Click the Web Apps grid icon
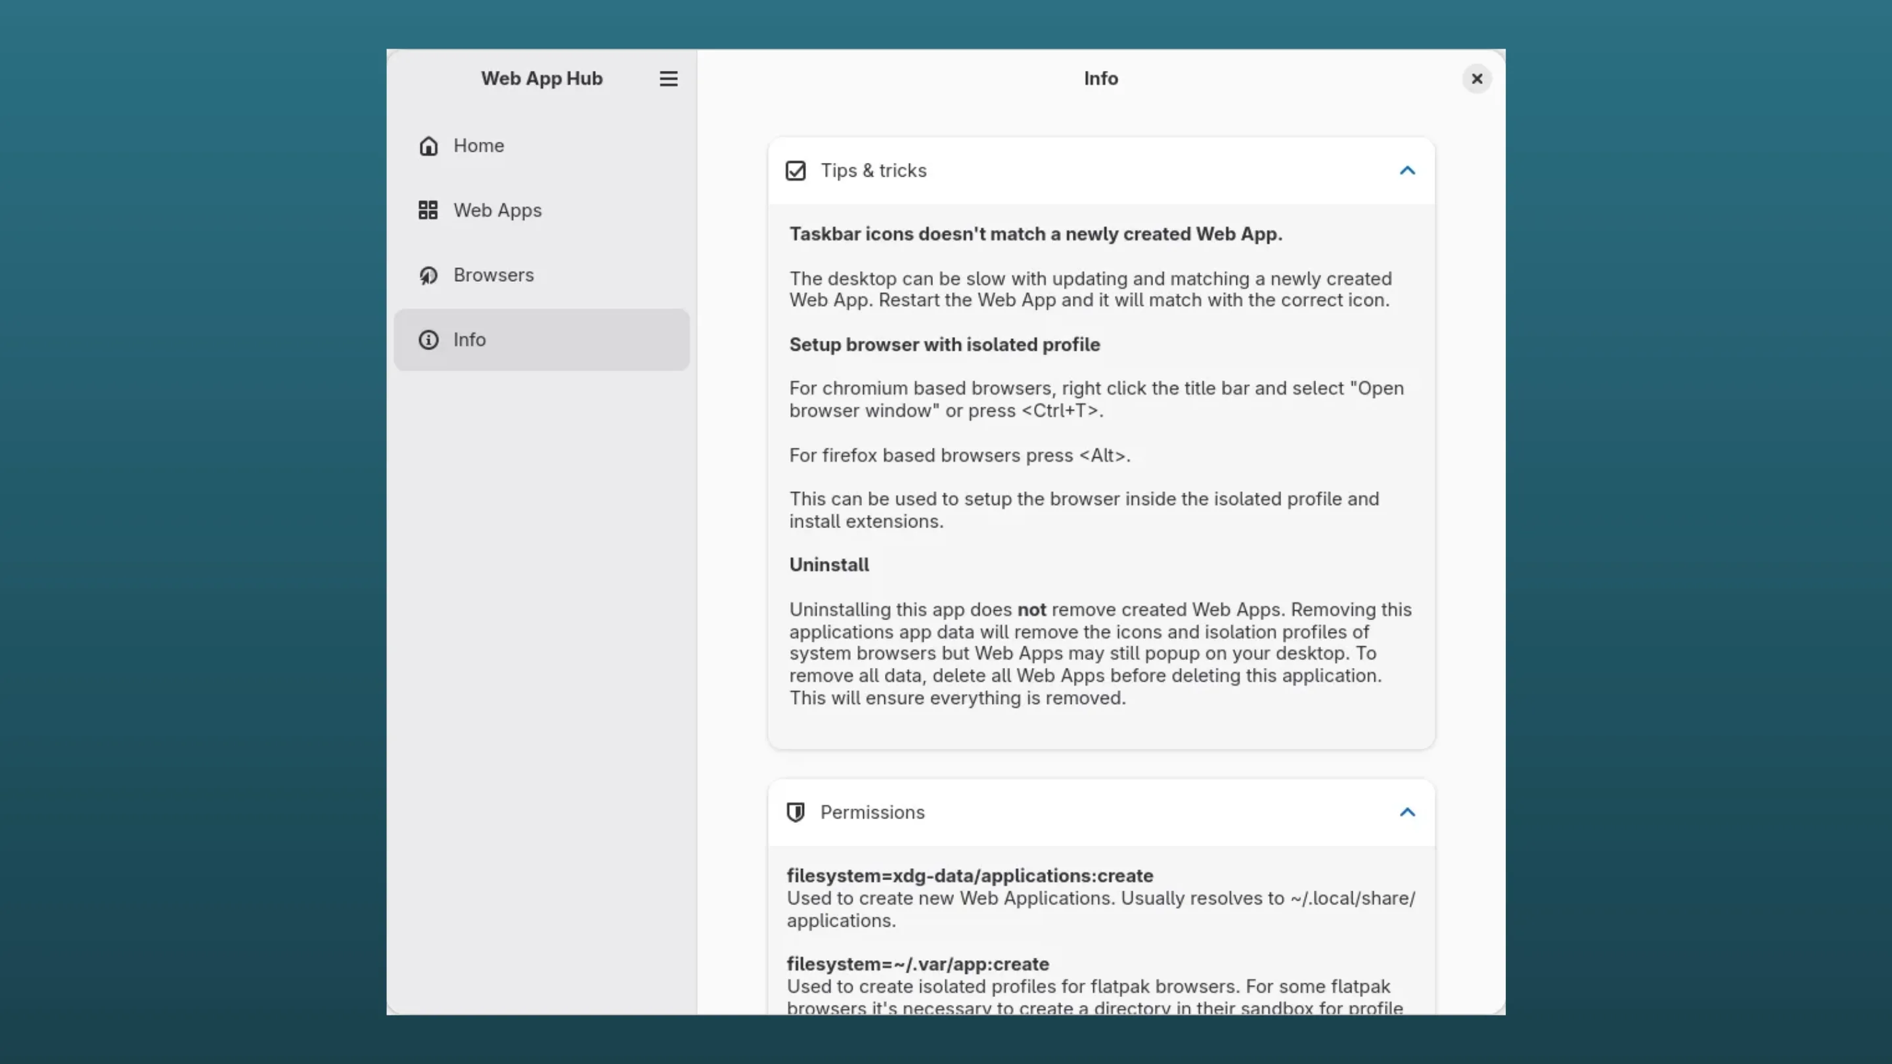Screen dimensions: 1892x1064 pos(429,210)
